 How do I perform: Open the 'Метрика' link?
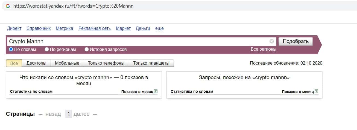pos(64,28)
